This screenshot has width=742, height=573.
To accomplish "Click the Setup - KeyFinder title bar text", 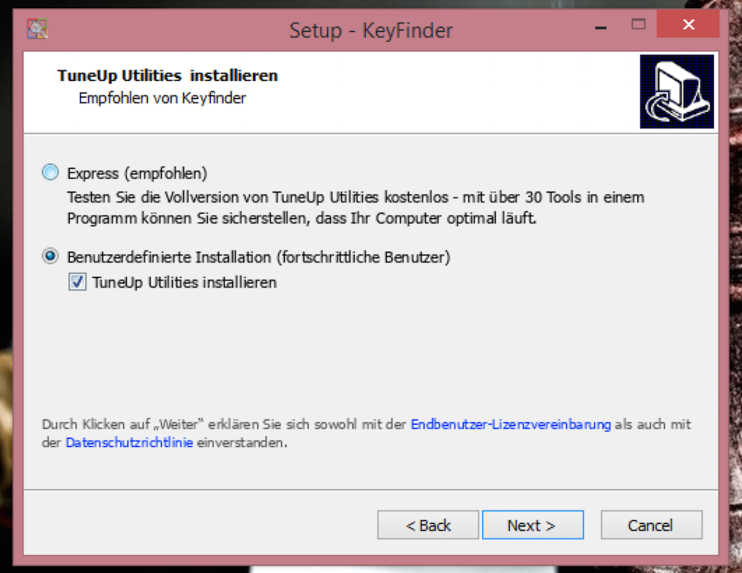I will pos(371,30).
